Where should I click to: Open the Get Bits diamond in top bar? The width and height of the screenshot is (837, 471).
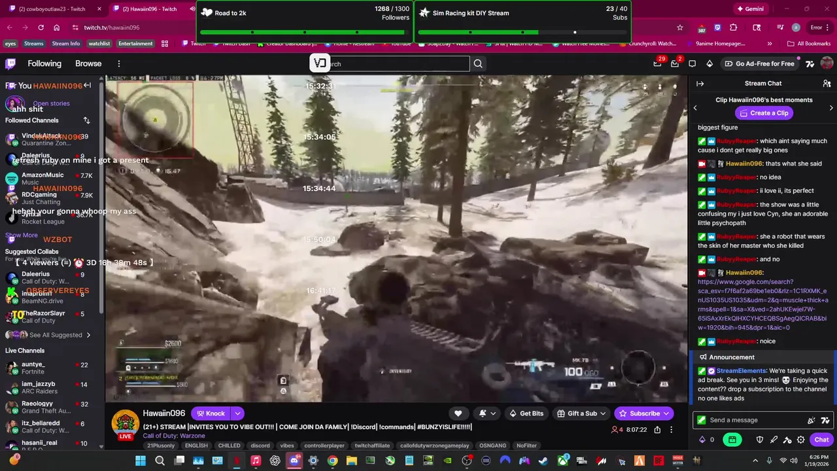pos(709,63)
